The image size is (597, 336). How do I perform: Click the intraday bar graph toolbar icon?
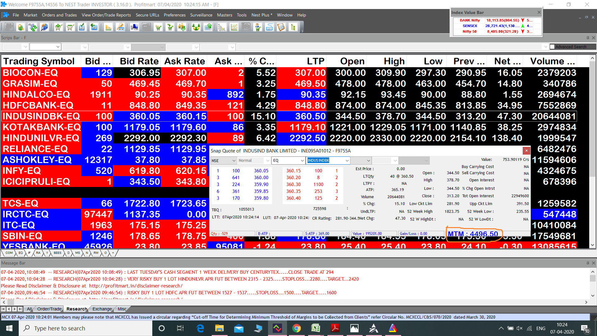tap(222, 27)
